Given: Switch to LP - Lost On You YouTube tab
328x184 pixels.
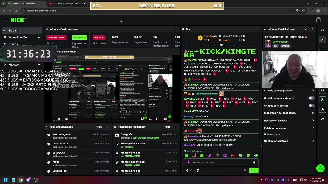Looking at the screenshot, I should pos(67,4).
